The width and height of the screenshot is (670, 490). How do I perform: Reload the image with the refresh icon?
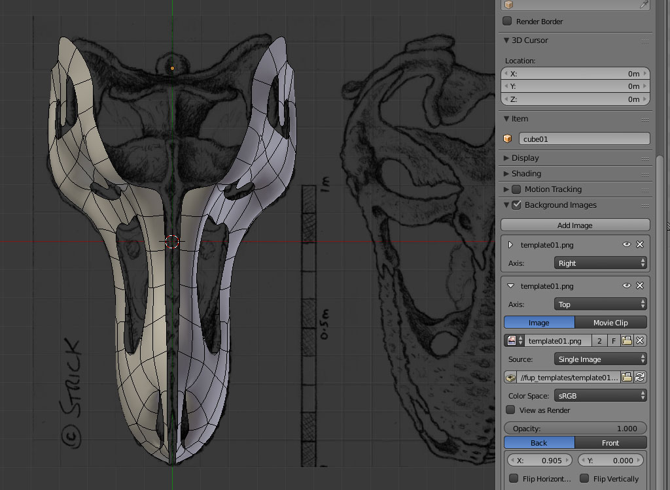pos(640,378)
